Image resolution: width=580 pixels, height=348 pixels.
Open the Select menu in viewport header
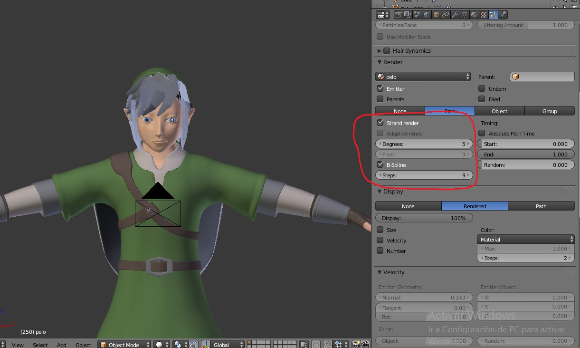tap(40, 345)
